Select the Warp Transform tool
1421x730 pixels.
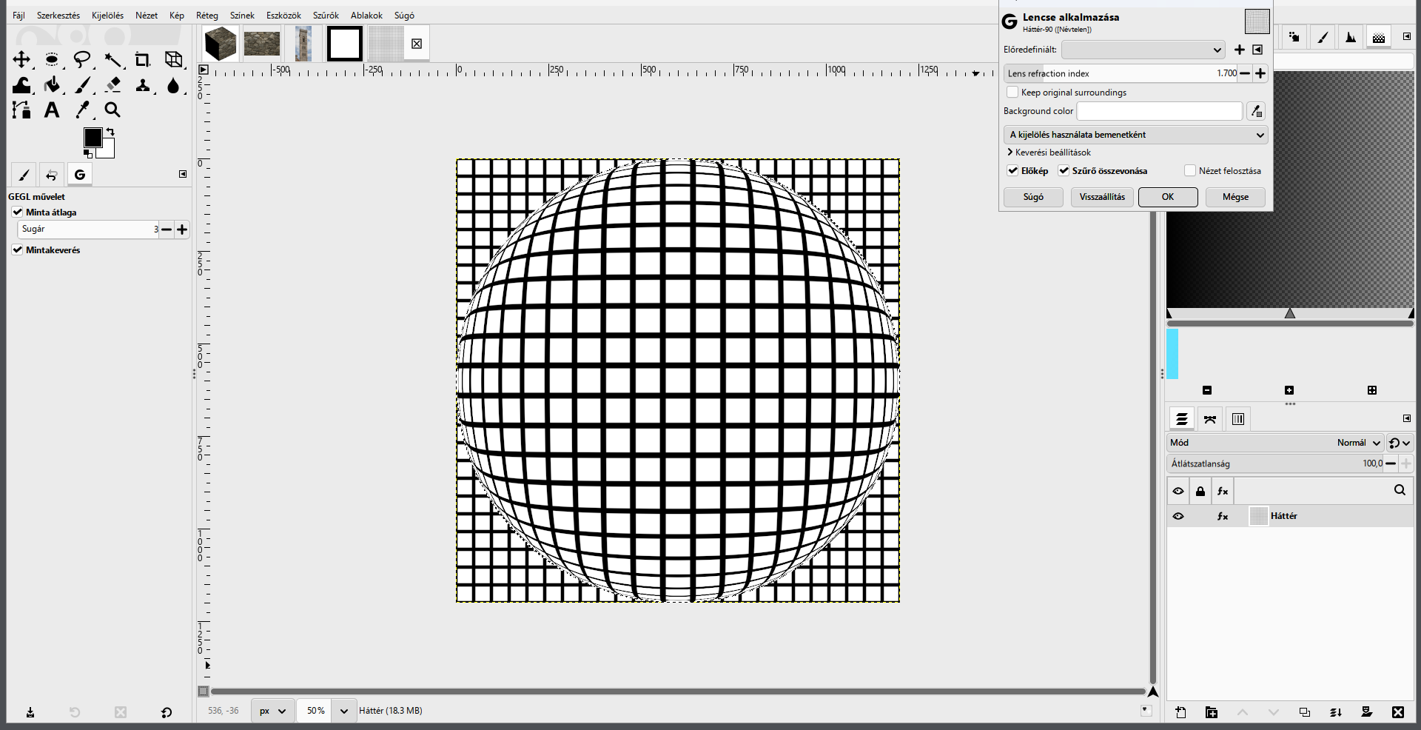21,85
